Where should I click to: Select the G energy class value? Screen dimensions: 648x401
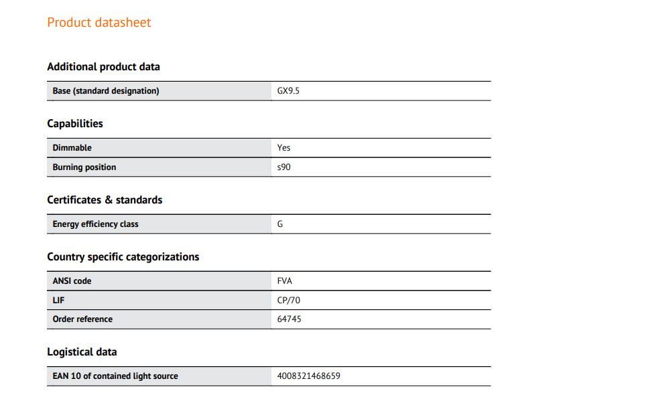280,224
